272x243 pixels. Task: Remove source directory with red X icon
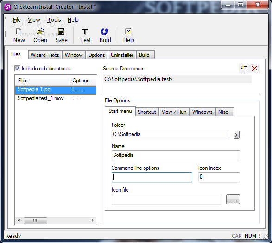[254, 69]
